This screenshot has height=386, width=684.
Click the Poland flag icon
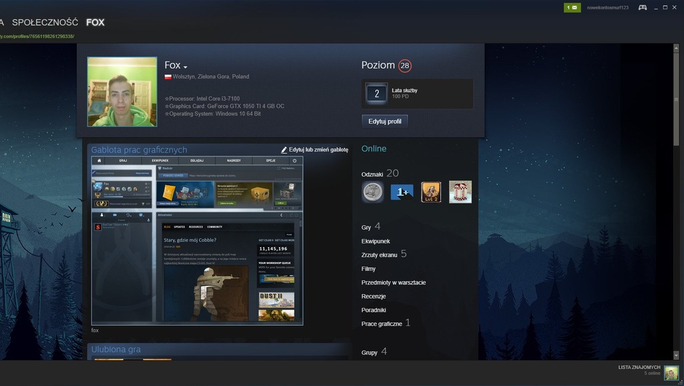coord(168,77)
